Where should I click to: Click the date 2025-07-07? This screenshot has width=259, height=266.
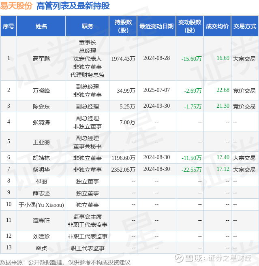click(156, 90)
